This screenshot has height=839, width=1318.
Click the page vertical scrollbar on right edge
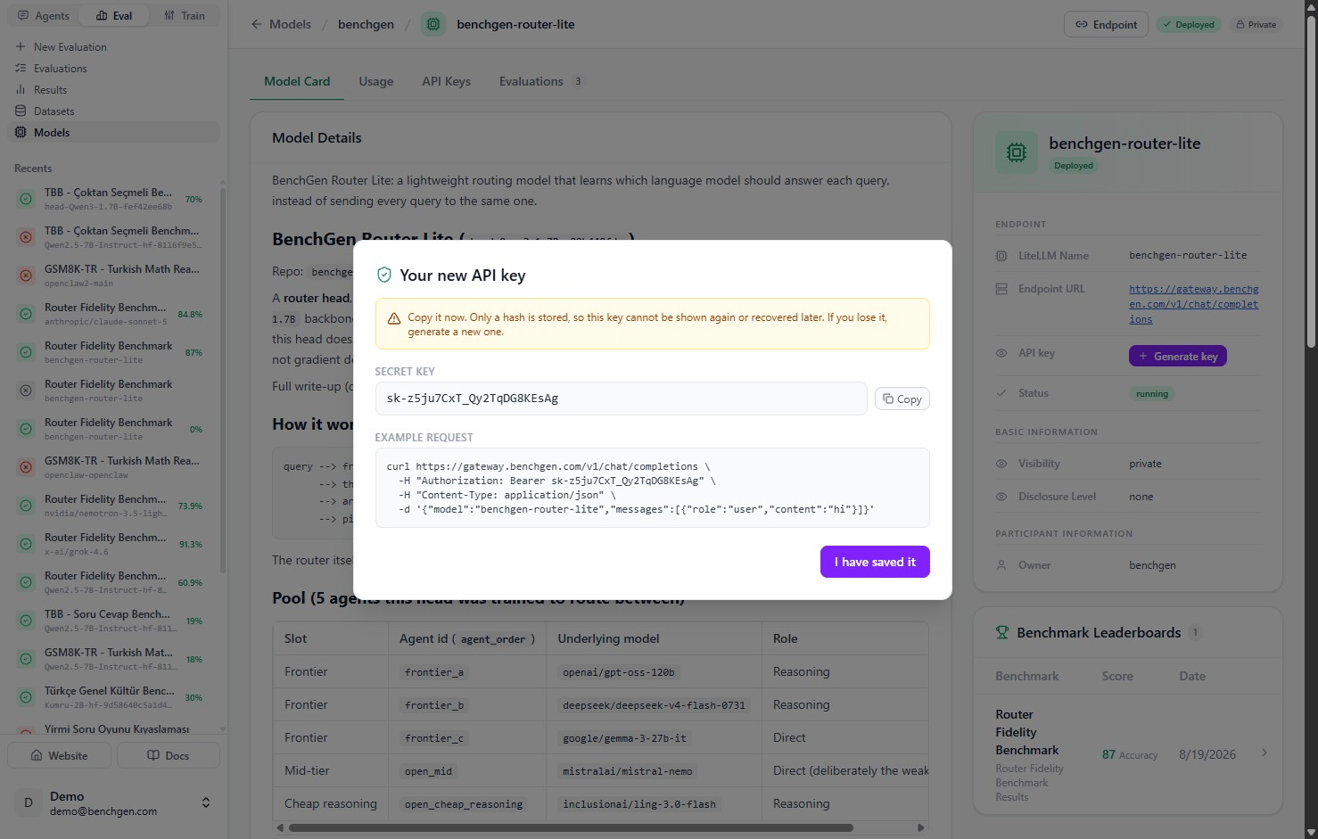[x=1311, y=183]
